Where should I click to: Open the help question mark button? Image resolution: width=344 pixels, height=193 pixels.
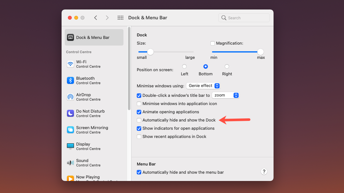tap(264, 171)
